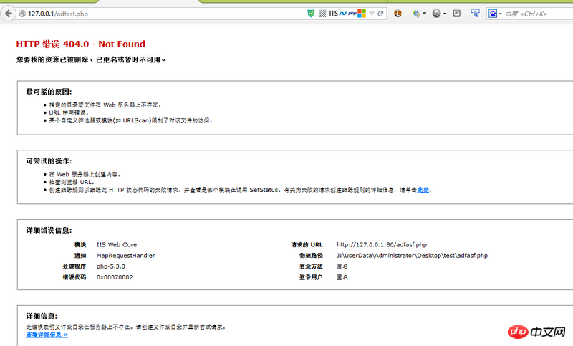Click the green shield security icon
The height and width of the screenshot is (346, 573).
[311, 14]
